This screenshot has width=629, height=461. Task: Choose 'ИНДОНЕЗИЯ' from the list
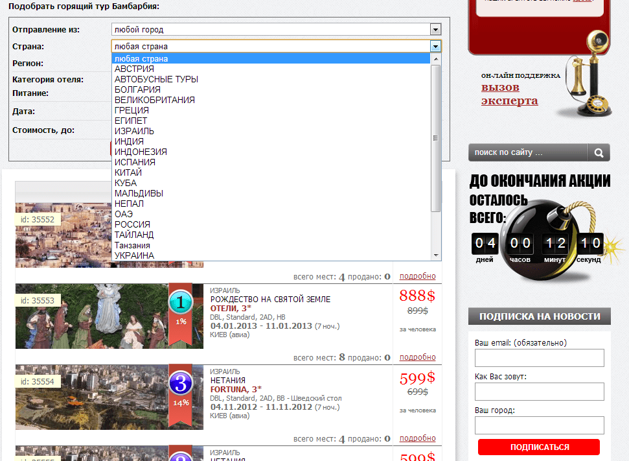point(271,152)
